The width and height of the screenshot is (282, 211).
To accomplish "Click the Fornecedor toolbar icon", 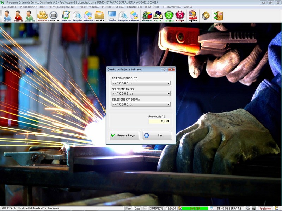I will [x=18, y=16].
